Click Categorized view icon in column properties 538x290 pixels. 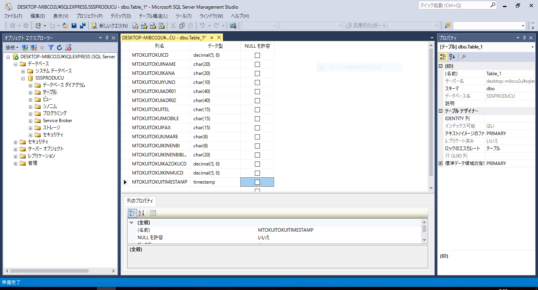coord(133,213)
